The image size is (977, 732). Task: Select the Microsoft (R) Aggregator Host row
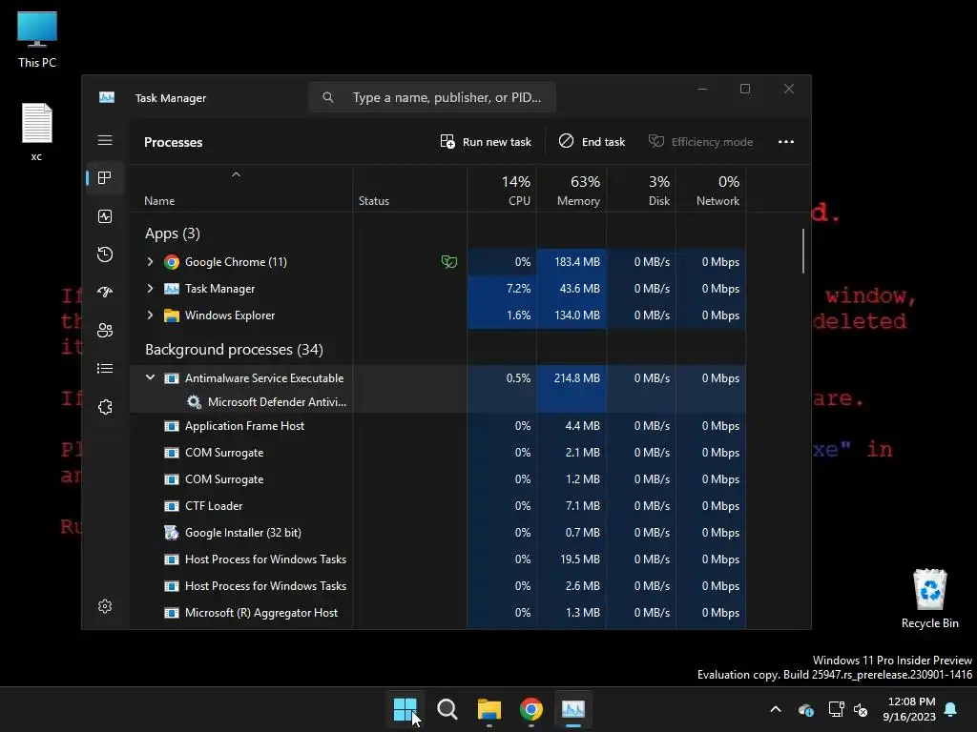[x=437, y=613]
